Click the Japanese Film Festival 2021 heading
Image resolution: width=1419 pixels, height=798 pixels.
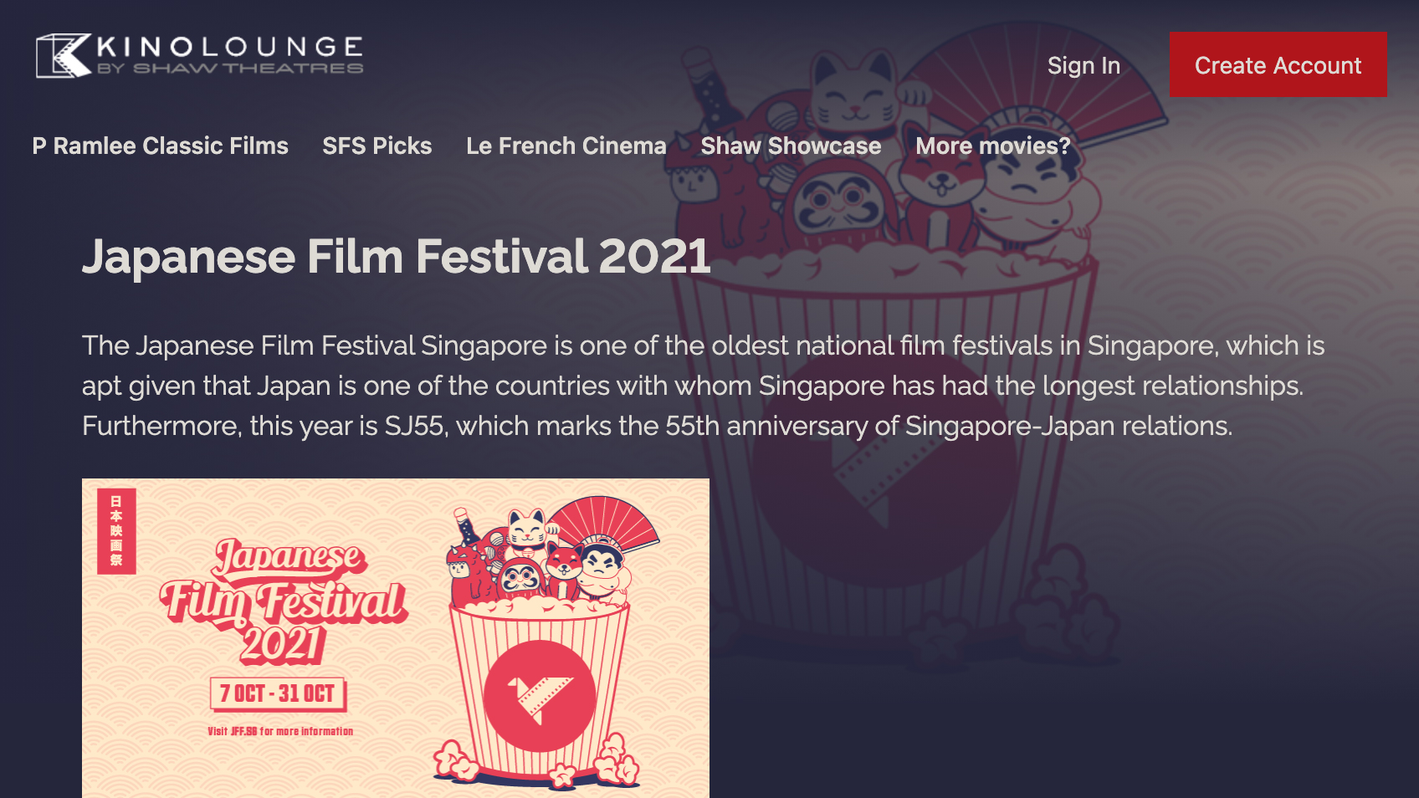397,256
